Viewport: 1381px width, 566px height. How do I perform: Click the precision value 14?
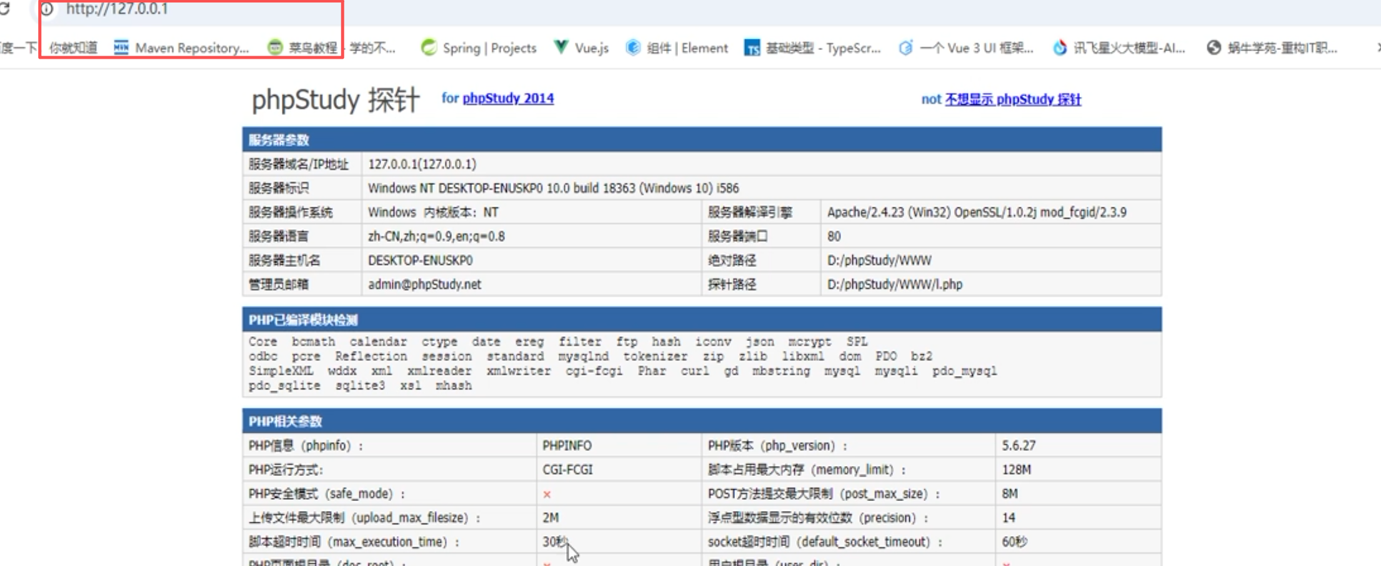point(1009,518)
